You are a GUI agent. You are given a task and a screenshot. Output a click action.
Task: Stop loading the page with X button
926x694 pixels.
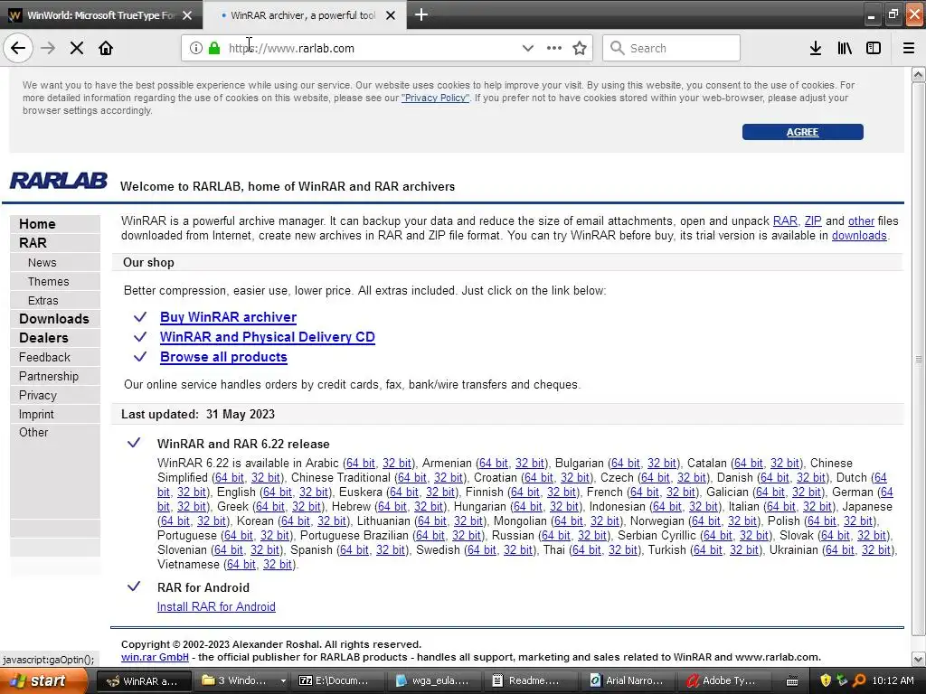[77, 48]
